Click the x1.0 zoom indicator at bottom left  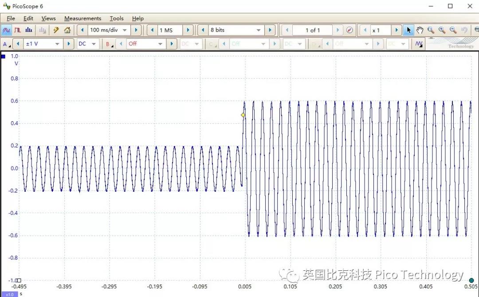(x=9, y=293)
